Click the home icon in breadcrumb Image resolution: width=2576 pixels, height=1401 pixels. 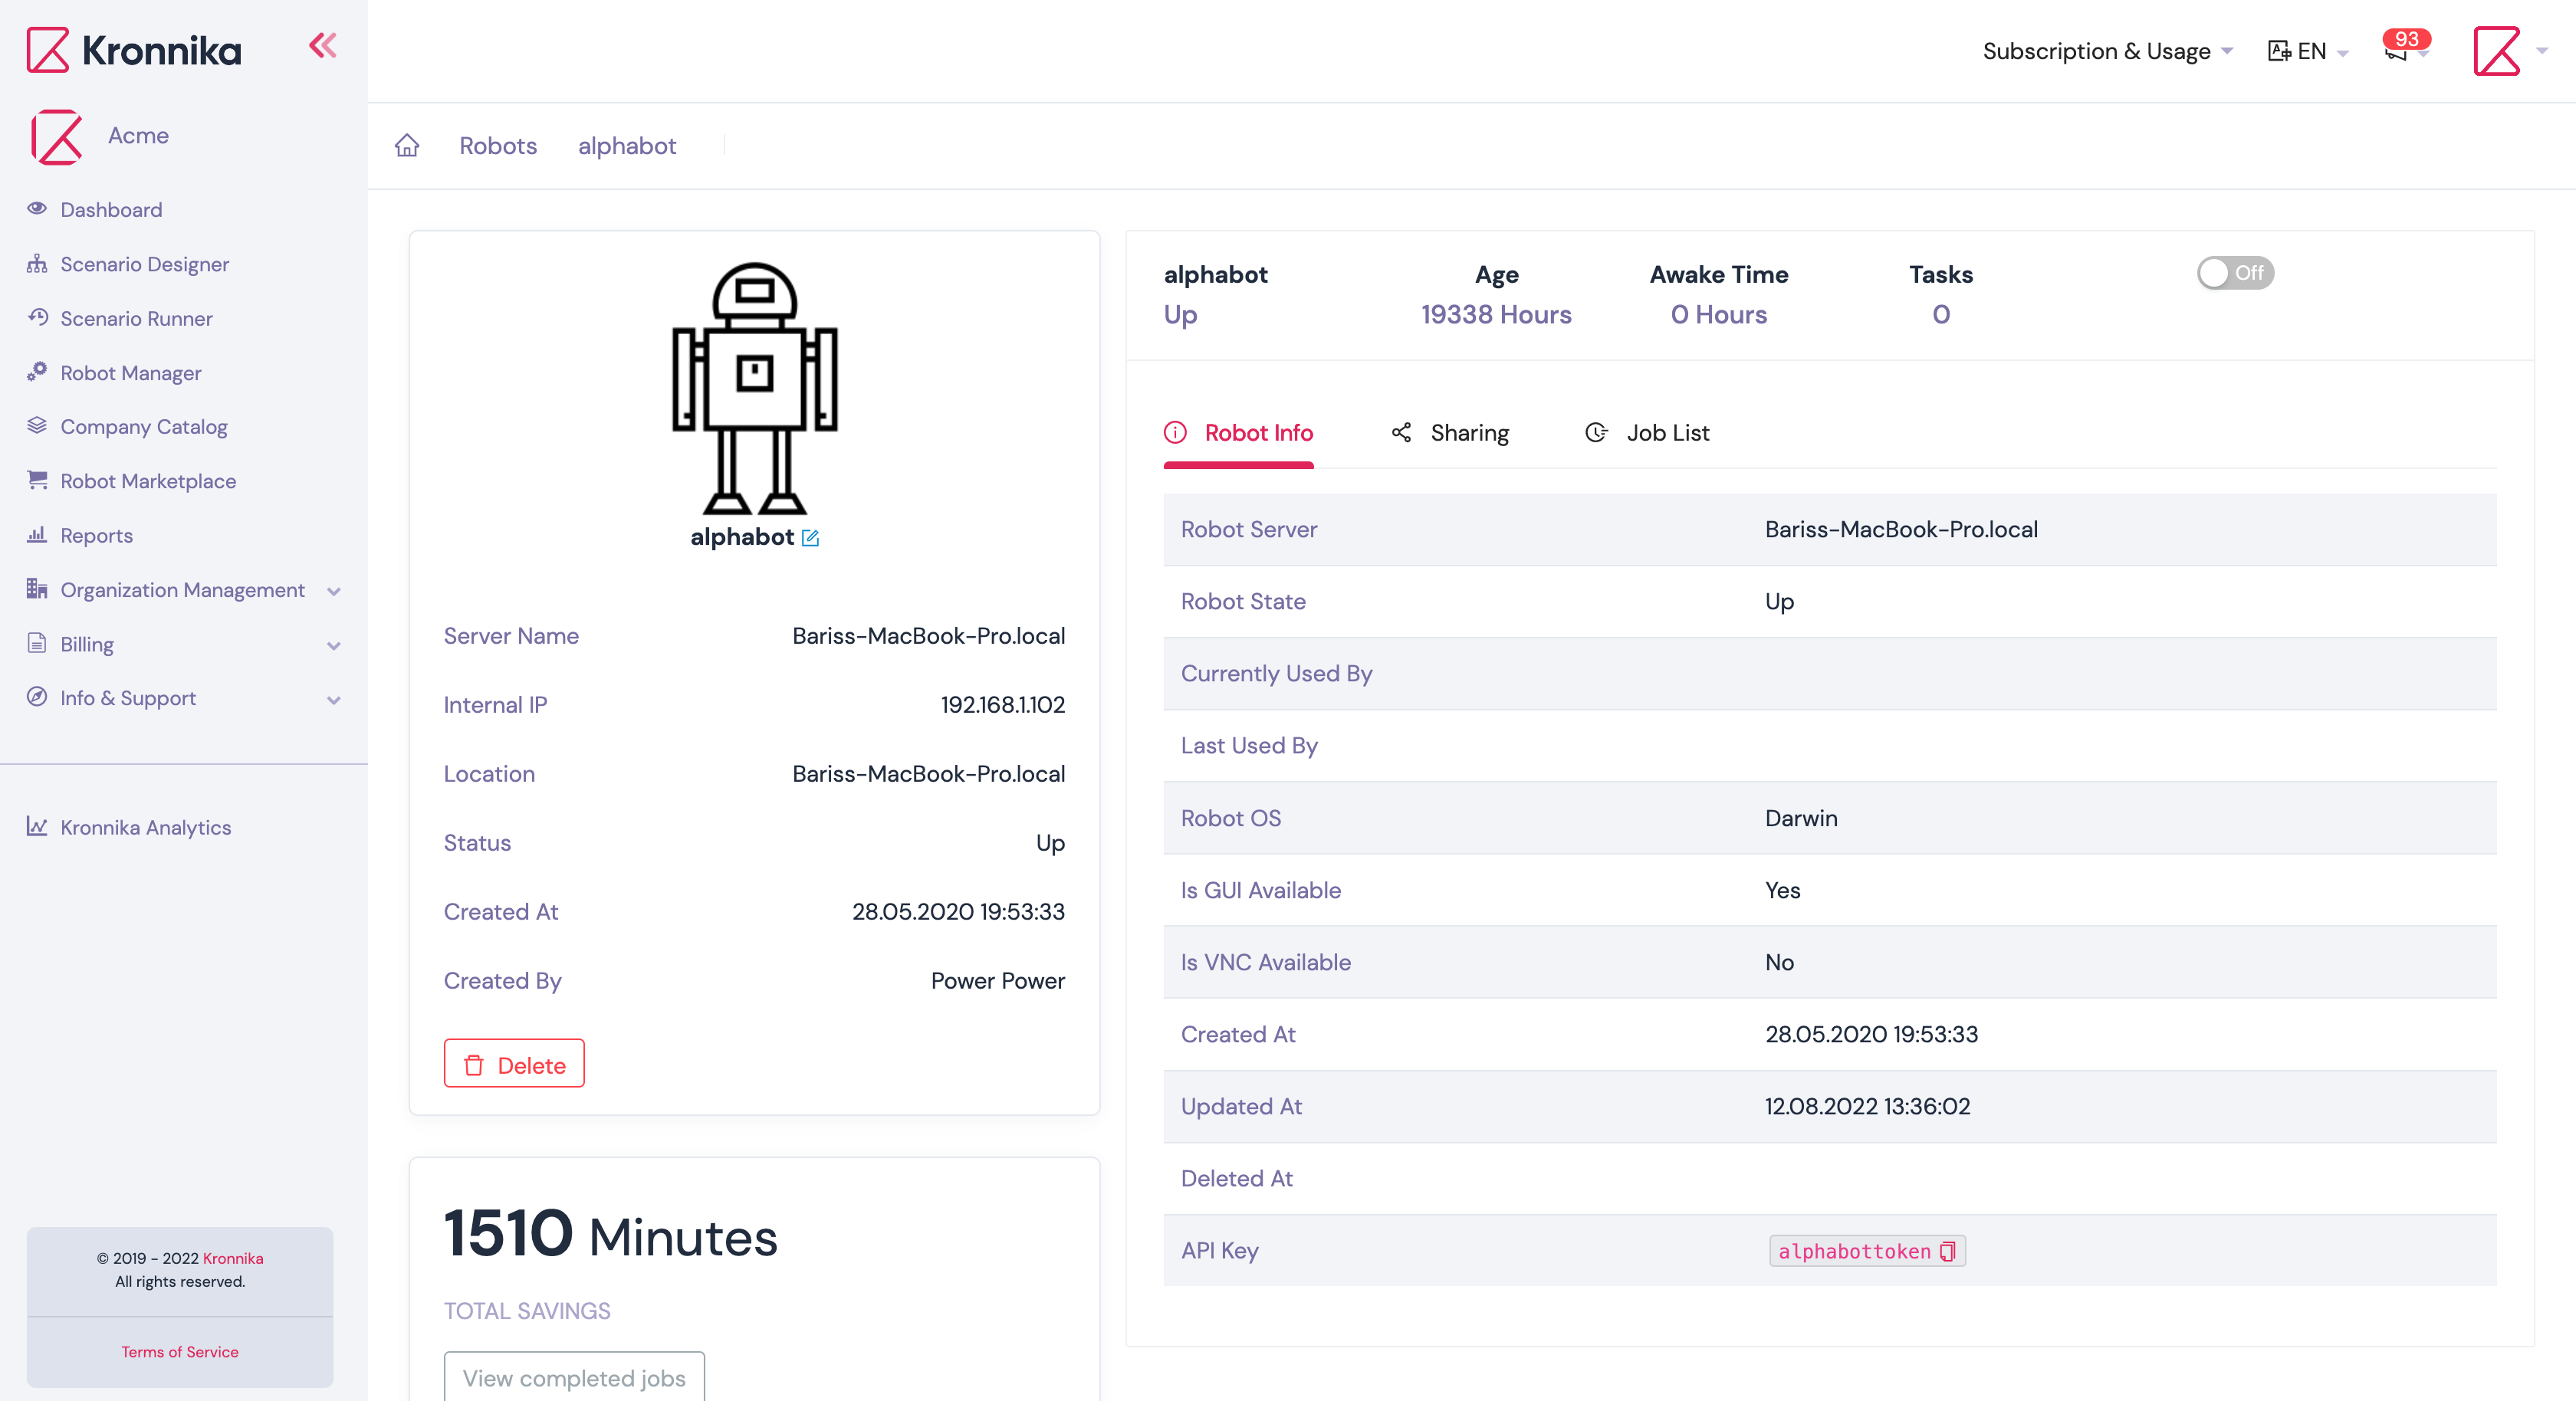(x=407, y=145)
